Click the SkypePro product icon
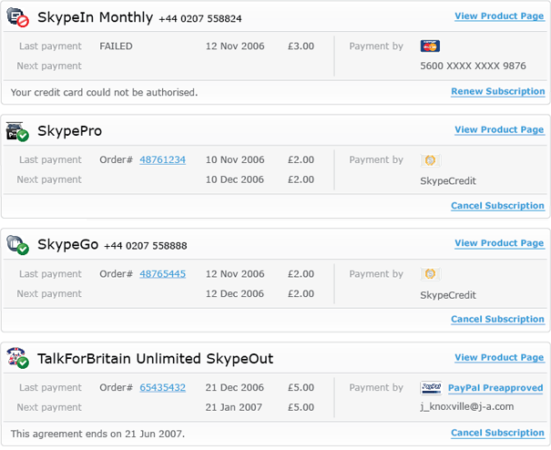Viewport: 551px width, 450px height. click(17, 131)
